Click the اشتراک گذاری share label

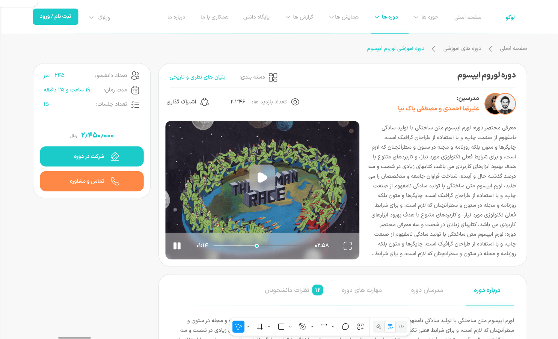point(181,102)
